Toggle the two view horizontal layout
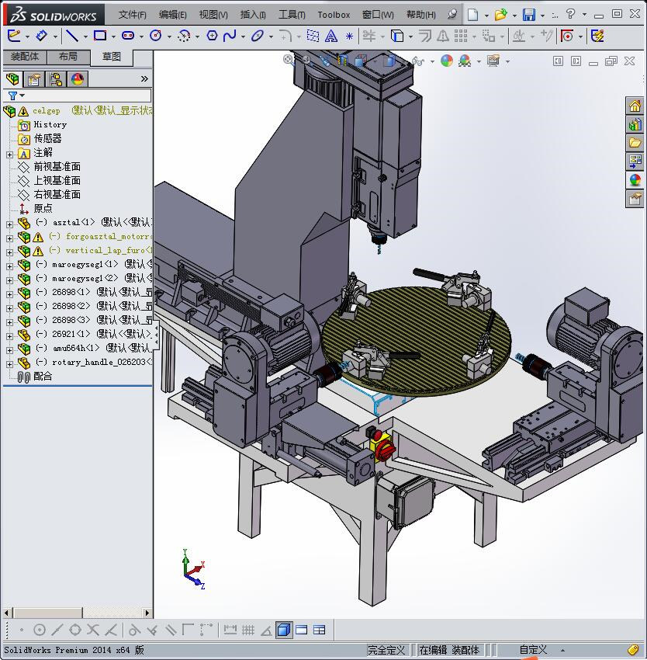 pyautogui.click(x=302, y=630)
